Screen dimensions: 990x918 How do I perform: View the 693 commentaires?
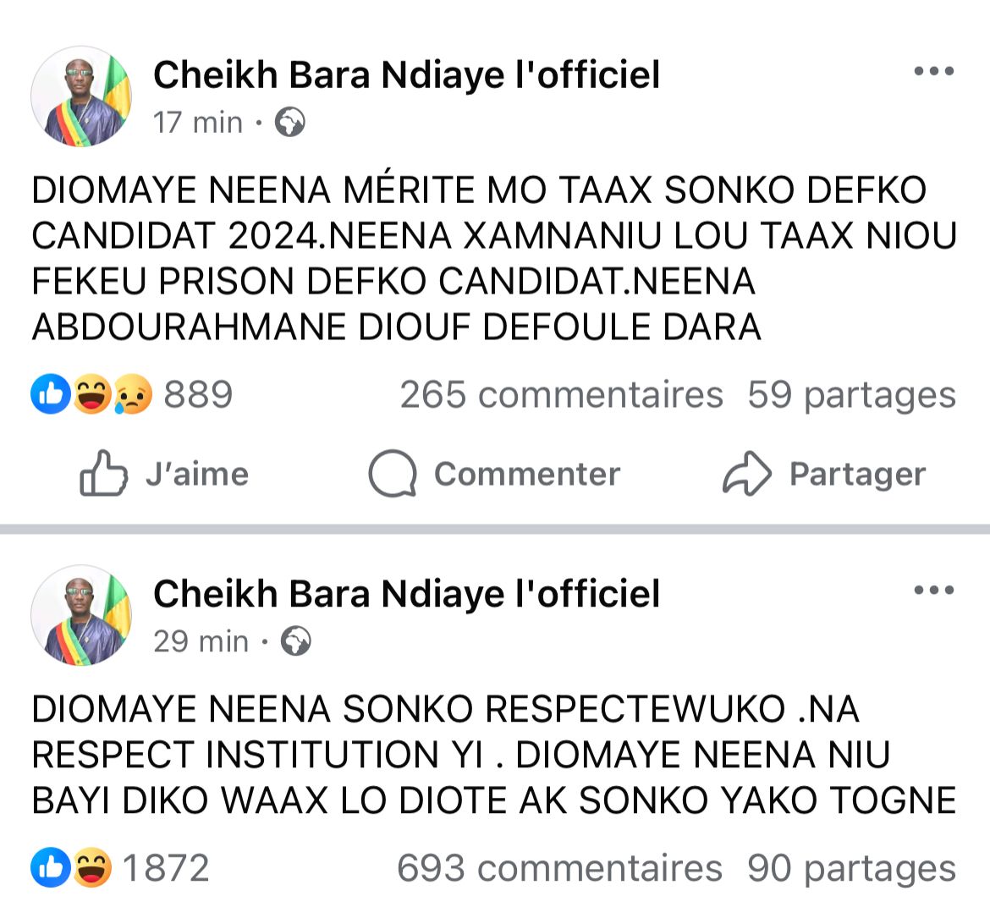(559, 869)
